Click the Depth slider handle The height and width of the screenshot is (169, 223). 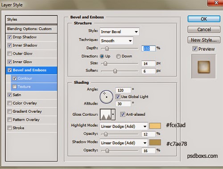(x=107, y=49)
